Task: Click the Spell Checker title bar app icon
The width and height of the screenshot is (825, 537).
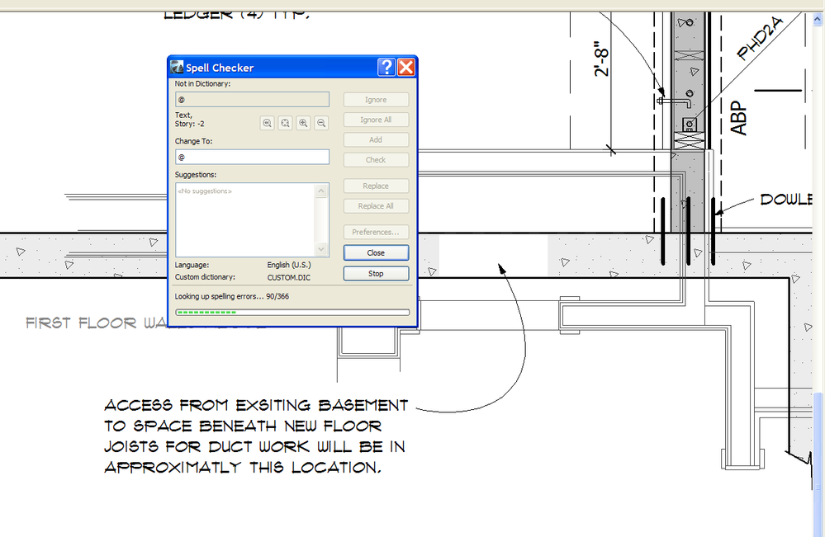Action: [178, 68]
